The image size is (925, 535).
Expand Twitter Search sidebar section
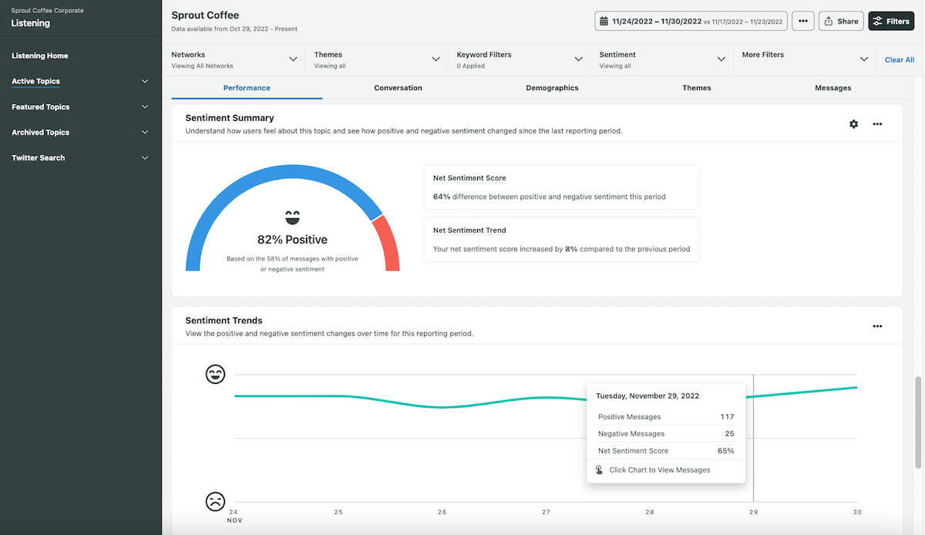coord(145,158)
